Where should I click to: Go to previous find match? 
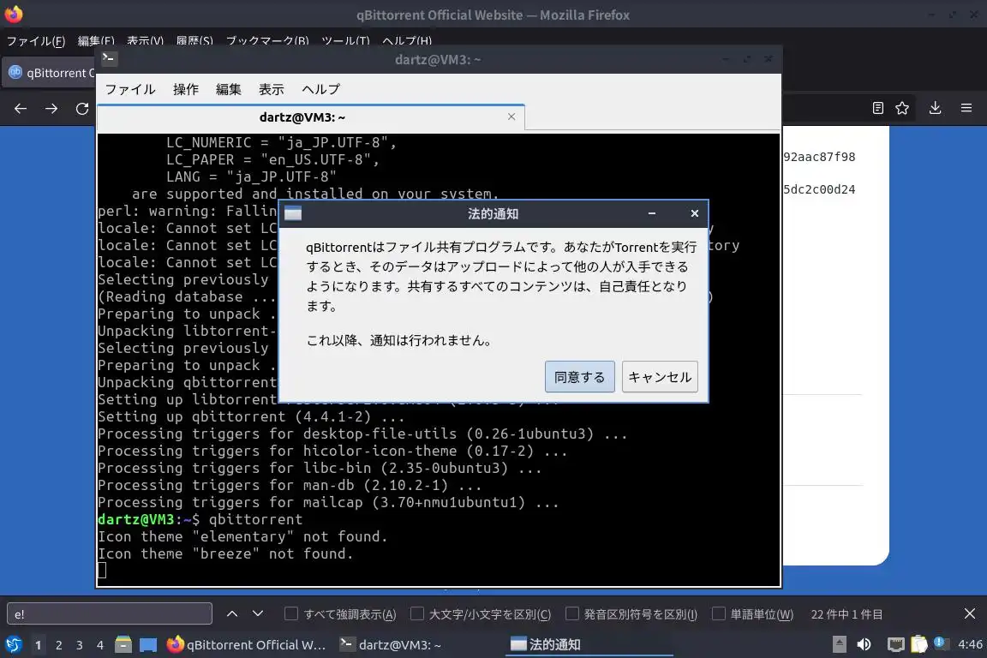231,613
